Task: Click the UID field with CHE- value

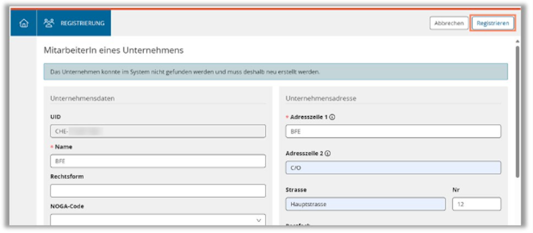Action: pyautogui.click(x=158, y=131)
